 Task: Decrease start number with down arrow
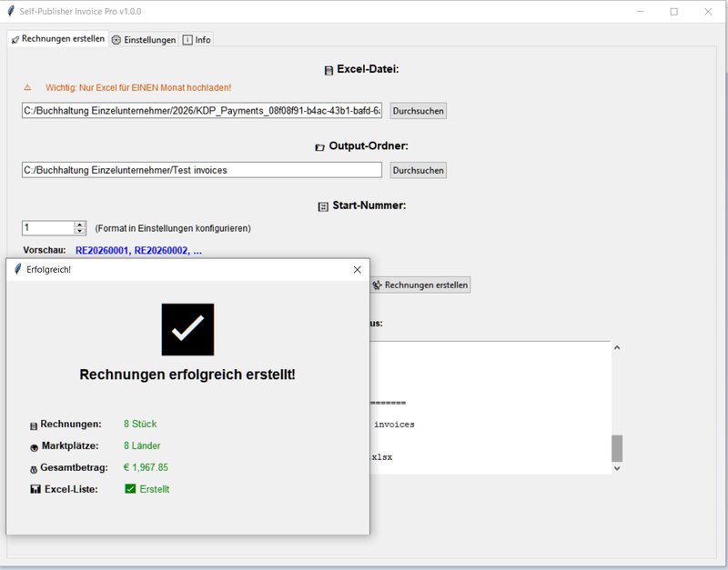pyautogui.click(x=80, y=231)
